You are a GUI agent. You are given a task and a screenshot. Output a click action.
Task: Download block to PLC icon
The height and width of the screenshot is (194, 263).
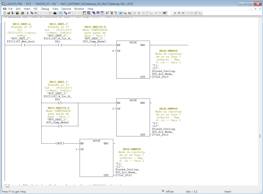[55, 13]
